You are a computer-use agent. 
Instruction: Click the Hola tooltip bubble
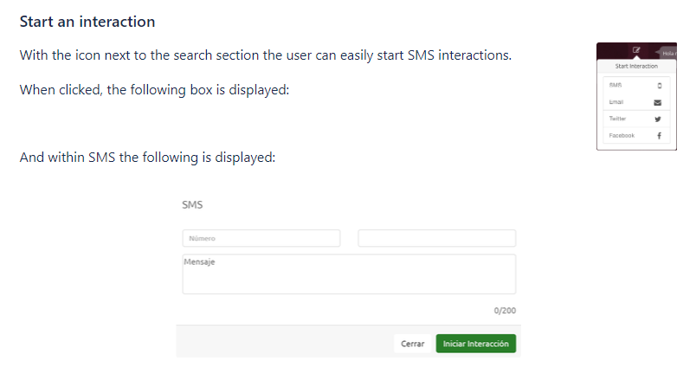[668, 54]
